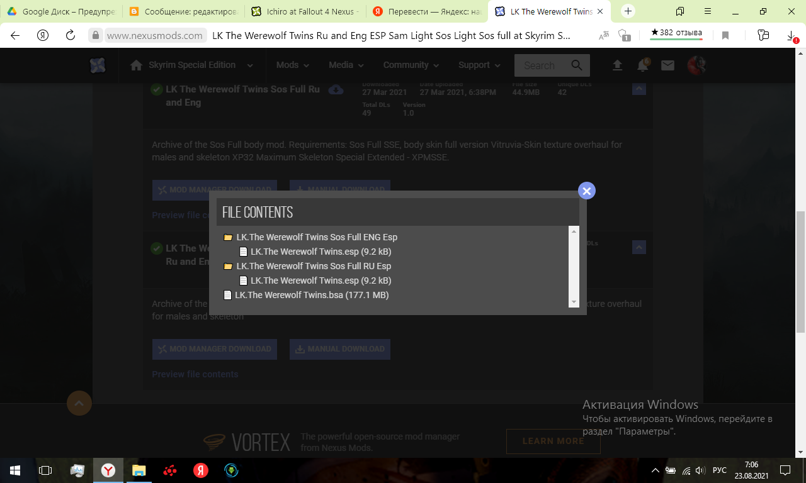This screenshot has height=483, width=806.
Task: Click file list scrollbar up arrow
Action: click(574, 231)
